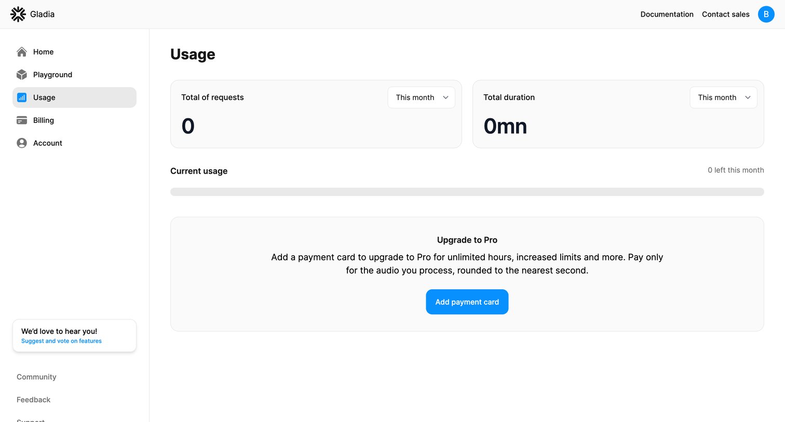785x422 pixels.
Task: Click the Billing card icon
Action: click(x=22, y=120)
